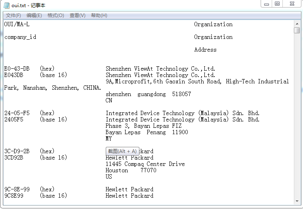Click the text 24-05-F5

pos(17,113)
